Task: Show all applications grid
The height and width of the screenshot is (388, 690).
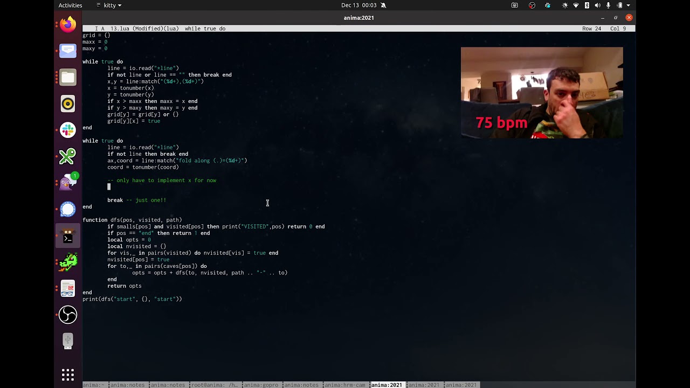Action: (68, 375)
